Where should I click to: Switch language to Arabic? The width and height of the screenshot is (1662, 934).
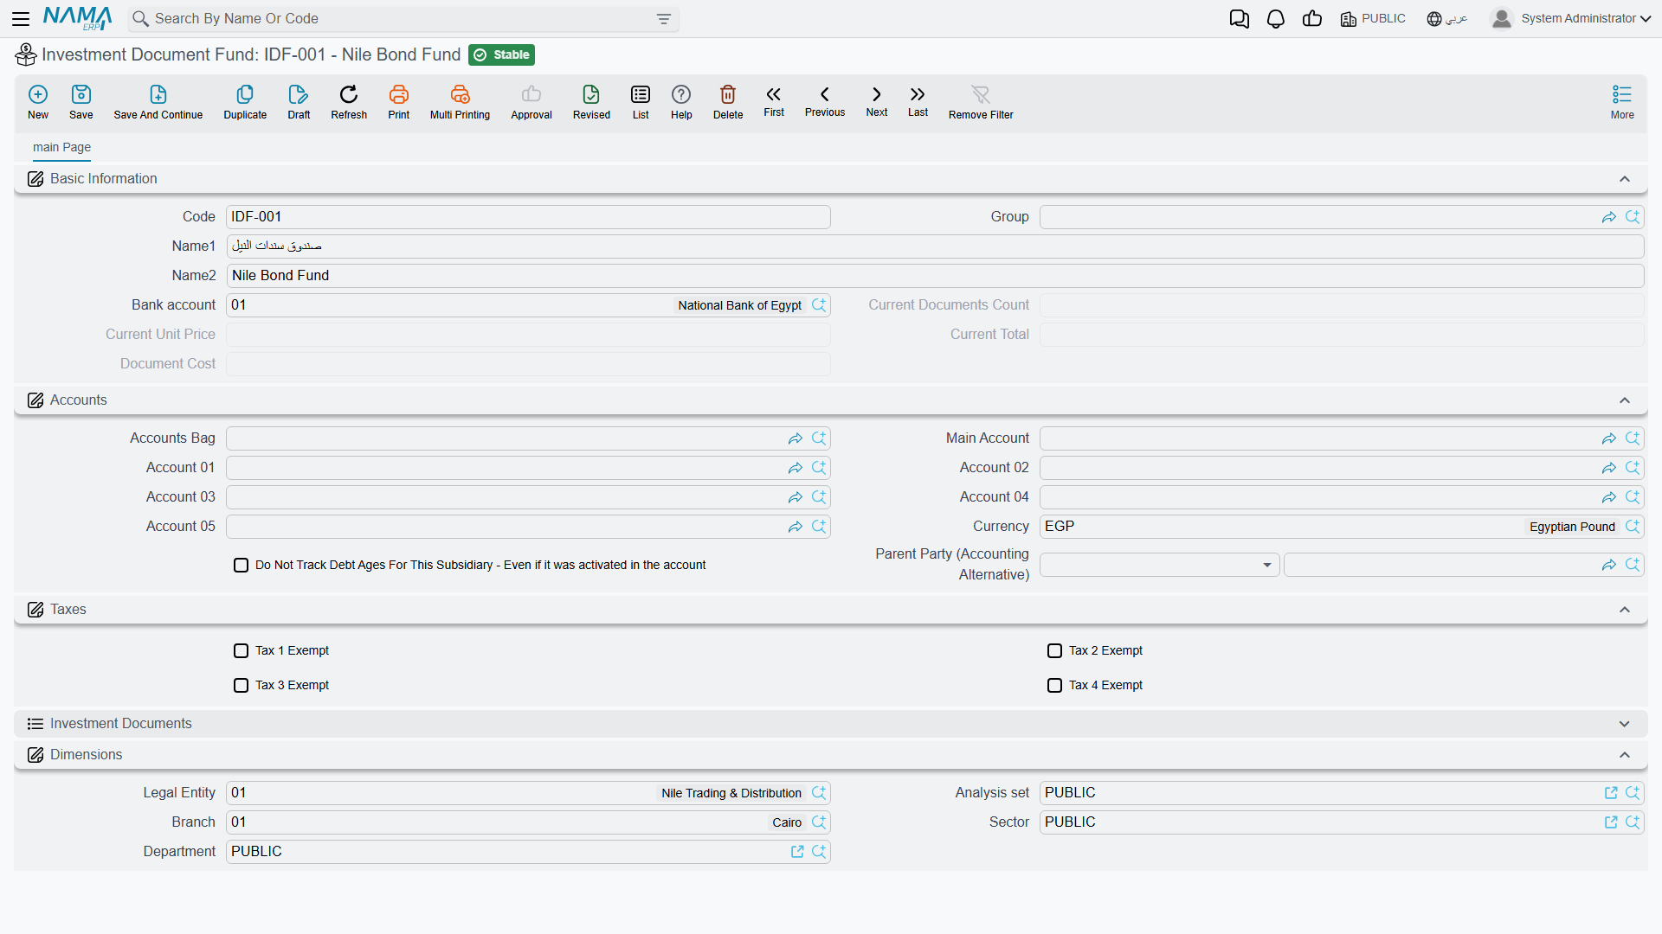pyautogui.click(x=1447, y=19)
